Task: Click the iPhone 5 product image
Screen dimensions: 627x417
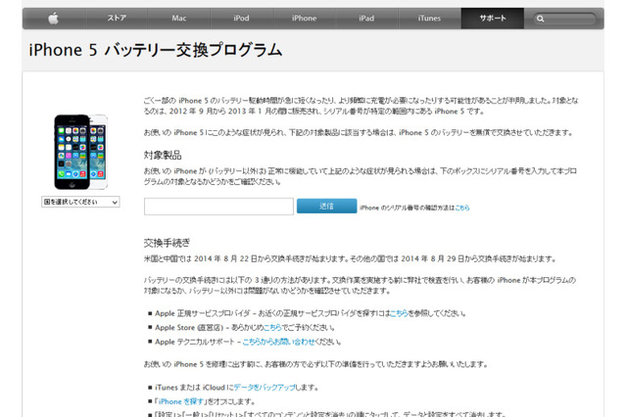Action: click(80, 150)
